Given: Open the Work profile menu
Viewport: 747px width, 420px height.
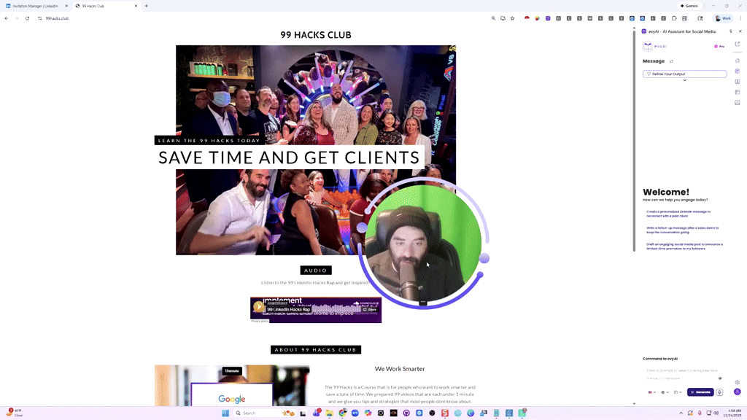Looking at the screenshot, I should (x=723, y=18).
